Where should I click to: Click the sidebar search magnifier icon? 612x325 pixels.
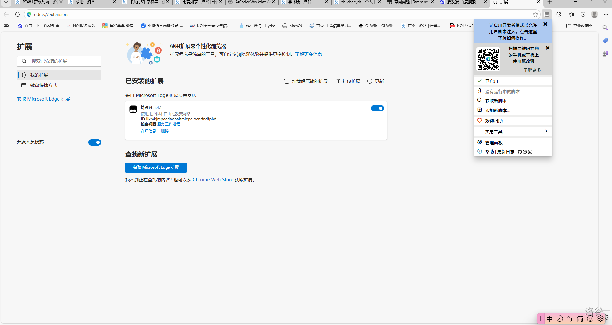(605, 28)
